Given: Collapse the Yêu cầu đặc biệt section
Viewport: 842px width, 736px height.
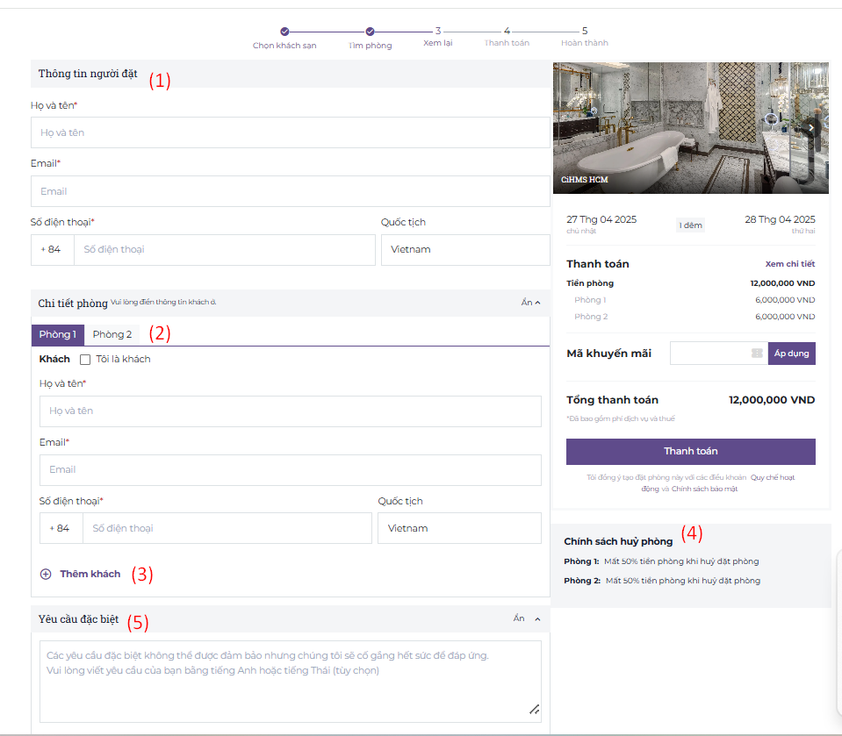Looking at the screenshot, I should point(527,618).
